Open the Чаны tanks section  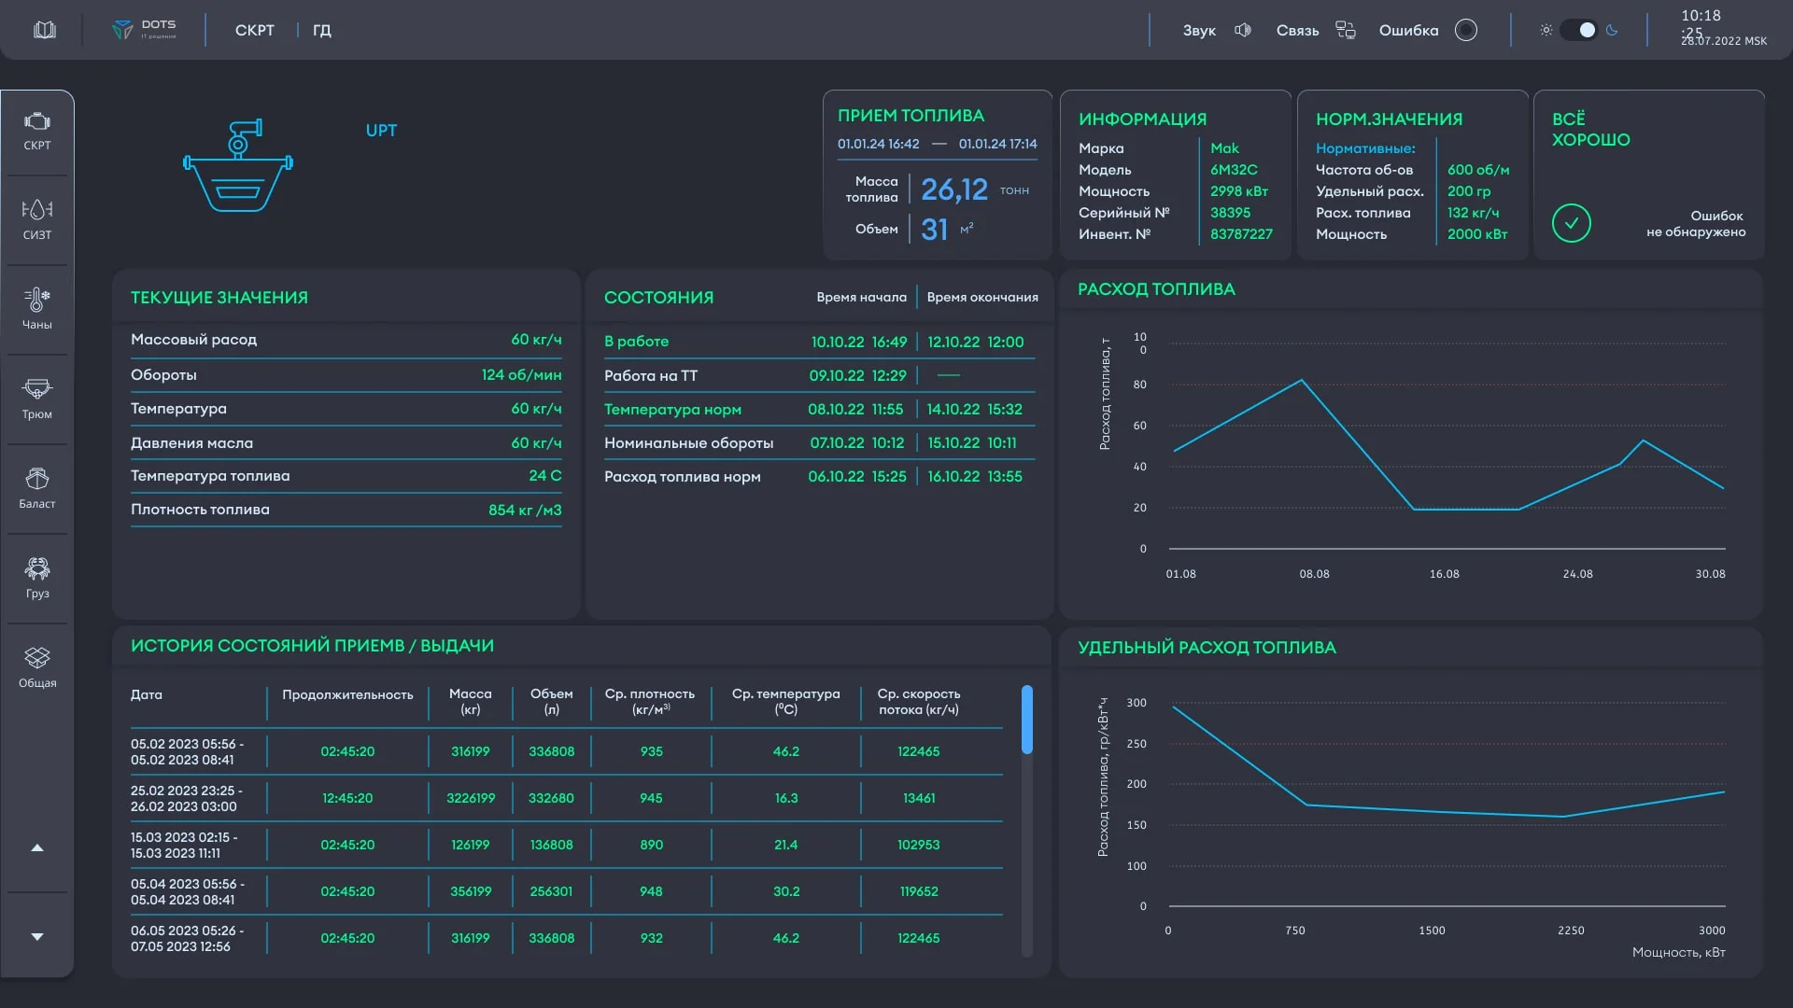(37, 309)
